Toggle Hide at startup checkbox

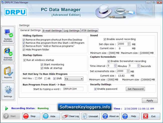coord(42,68)
